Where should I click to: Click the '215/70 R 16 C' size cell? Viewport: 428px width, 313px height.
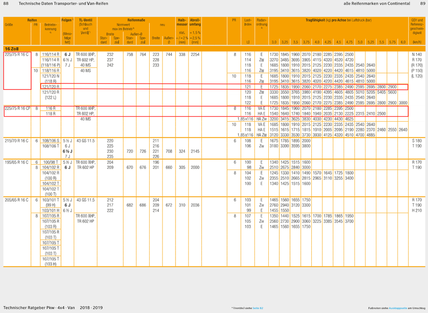point(17,141)
